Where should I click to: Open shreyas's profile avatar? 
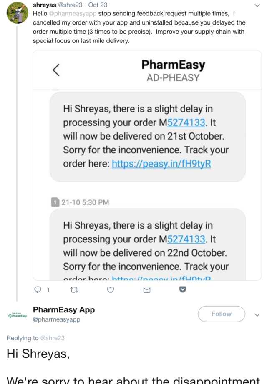[17, 12]
